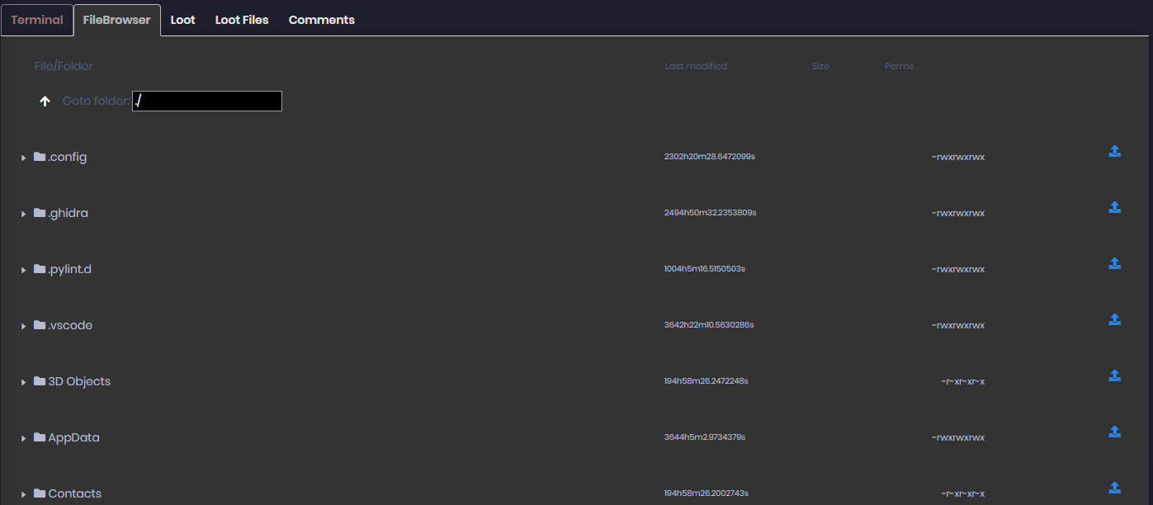Select the Contacts folder name
Image resolution: width=1153 pixels, height=505 pixels.
(75, 493)
